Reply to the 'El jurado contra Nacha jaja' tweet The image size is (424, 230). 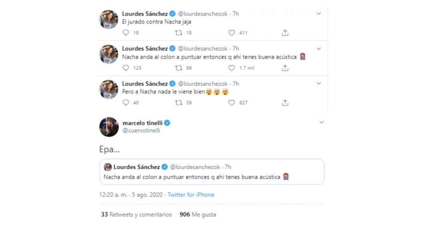[x=126, y=33]
